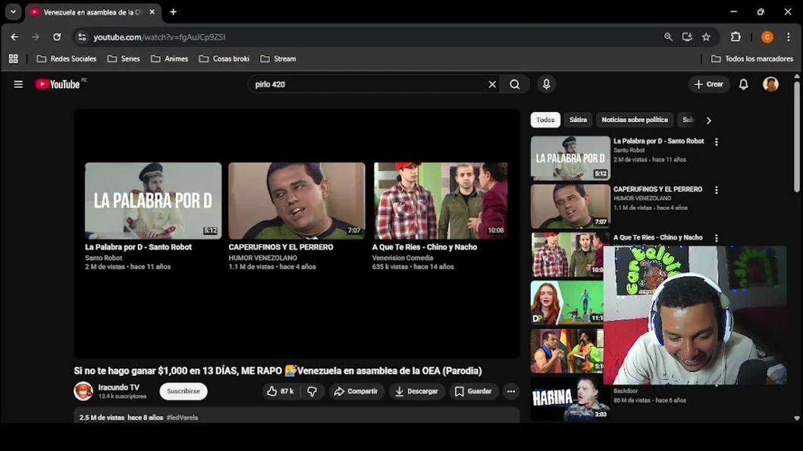The image size is (803, 451).
Task: Select the Noticias sobre política chip
Action: coord(635,120)
